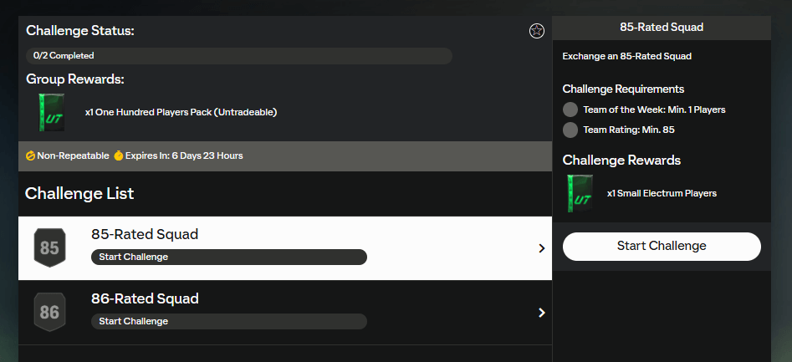Select the 86 rating badge icon
Screen dimensions: 792x362
49,313
